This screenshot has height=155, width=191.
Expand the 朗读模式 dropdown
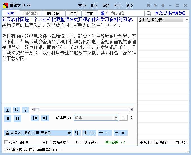[x=116, y=118]
